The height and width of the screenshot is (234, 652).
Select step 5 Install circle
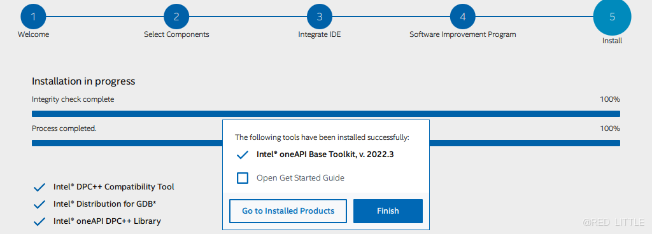(612, 17)
